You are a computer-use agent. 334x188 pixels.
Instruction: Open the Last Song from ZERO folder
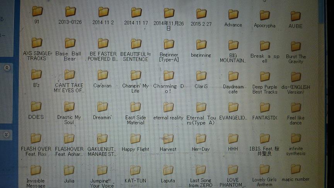click(201, 170)
